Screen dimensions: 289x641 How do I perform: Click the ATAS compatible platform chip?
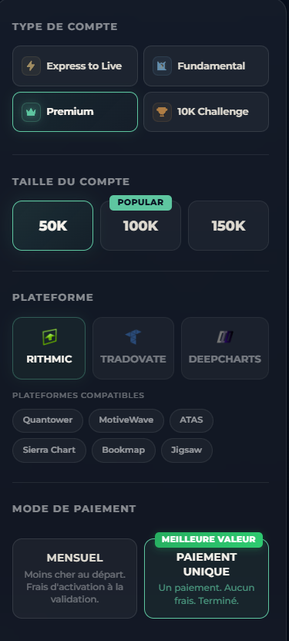pos(191,420)
